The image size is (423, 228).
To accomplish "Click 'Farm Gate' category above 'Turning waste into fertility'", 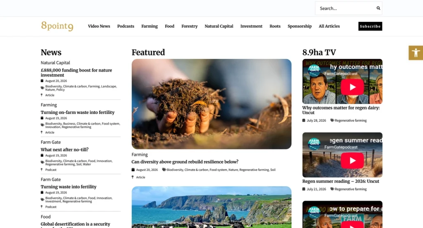I will pos(51,179).
